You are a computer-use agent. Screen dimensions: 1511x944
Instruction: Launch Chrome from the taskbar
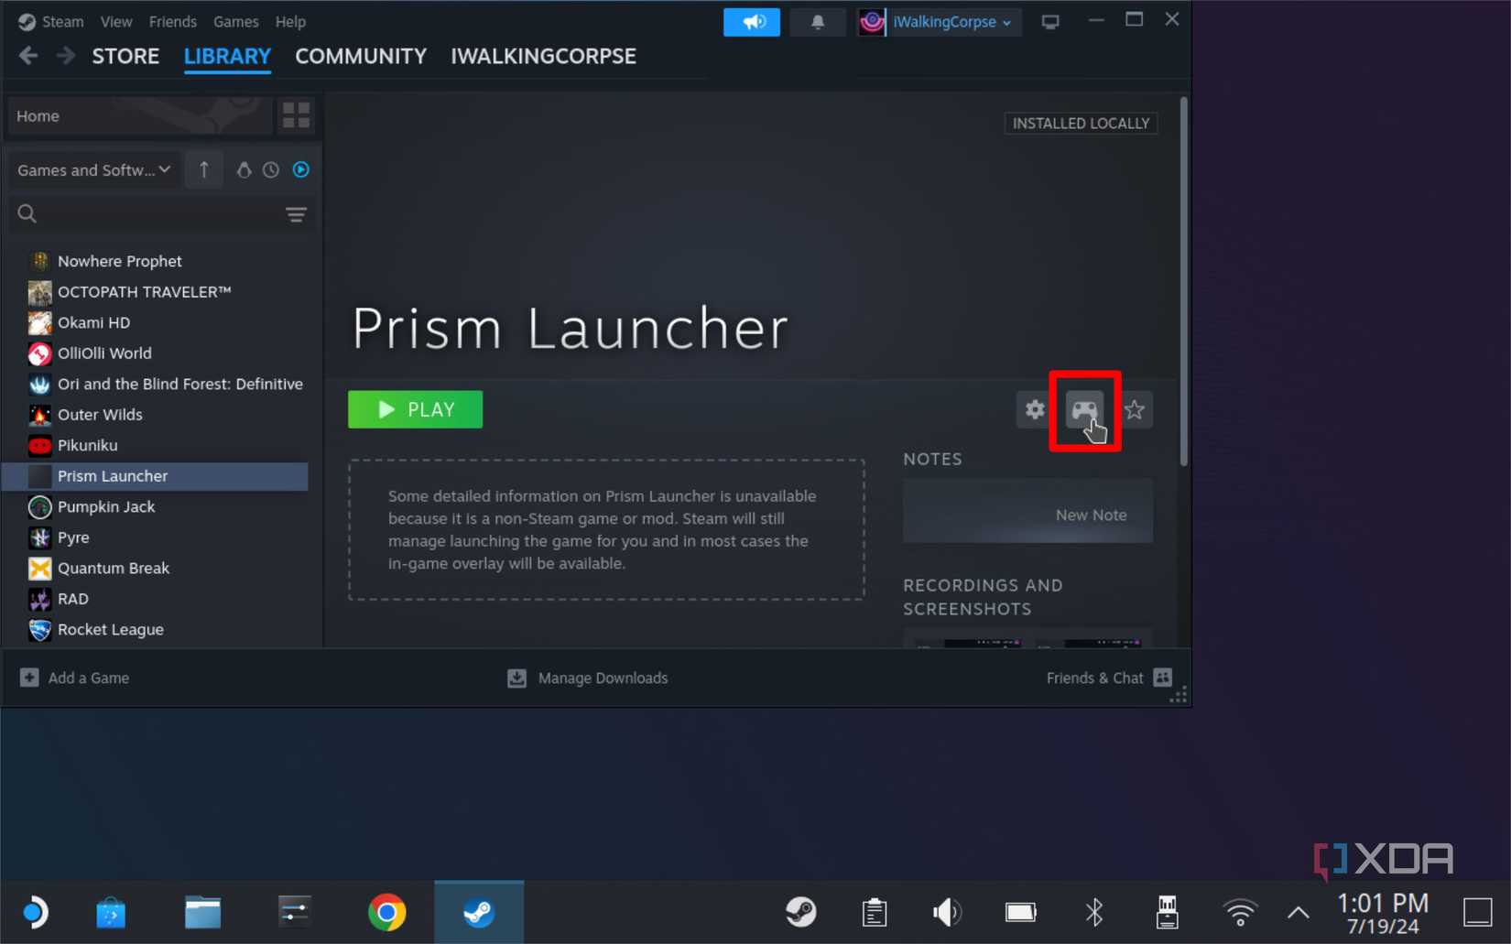click(x=386, y=912)
